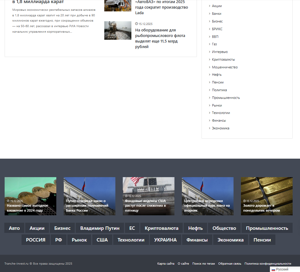Click the 15.12.2025 date on fishing fleet article

(x=144, y=24)
